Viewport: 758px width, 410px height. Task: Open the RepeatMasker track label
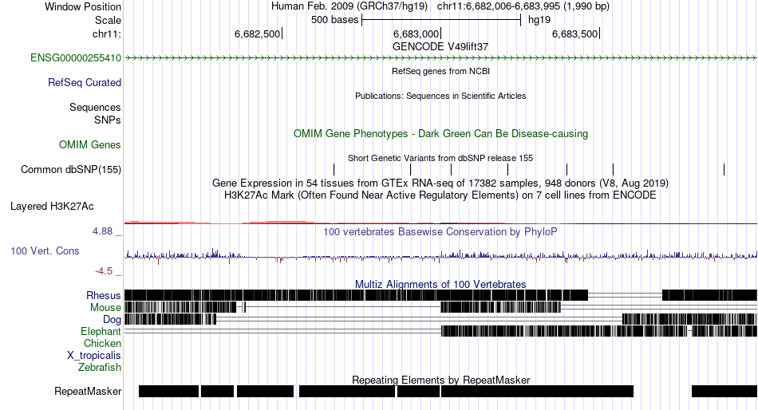coord(88,391)
